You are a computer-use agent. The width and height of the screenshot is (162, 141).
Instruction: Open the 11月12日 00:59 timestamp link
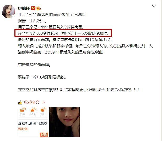tap(29, 15)
